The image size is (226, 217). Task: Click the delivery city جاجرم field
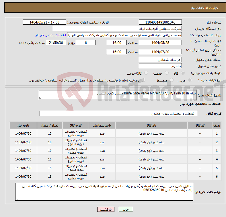(x=160, y=66)
